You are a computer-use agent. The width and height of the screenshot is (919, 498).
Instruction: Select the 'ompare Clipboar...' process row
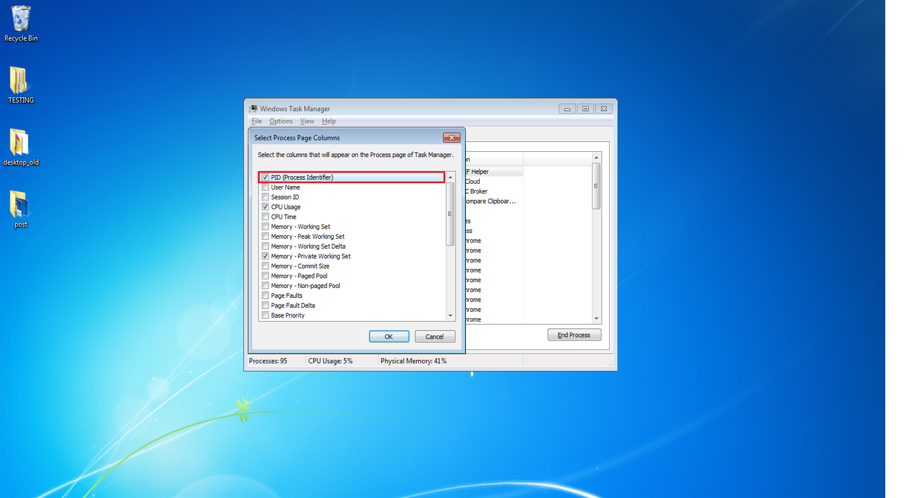point(493,201)
